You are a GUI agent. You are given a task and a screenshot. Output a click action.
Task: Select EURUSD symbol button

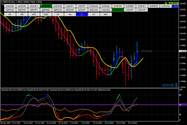166,6
